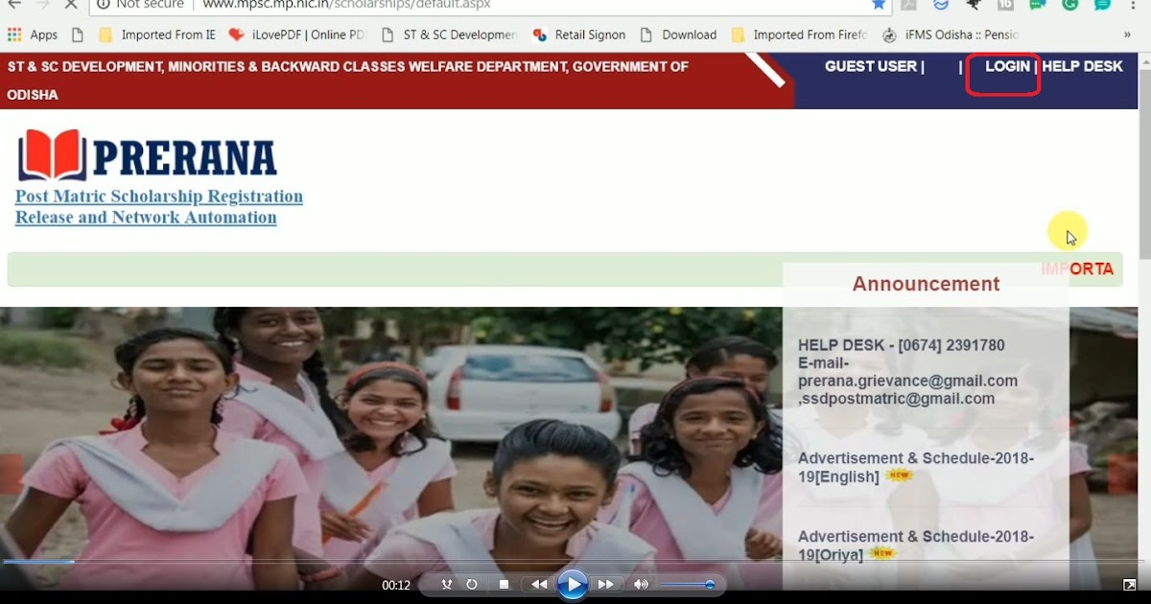
Task: Open the Download bookmark
Action: click(680, 35)
